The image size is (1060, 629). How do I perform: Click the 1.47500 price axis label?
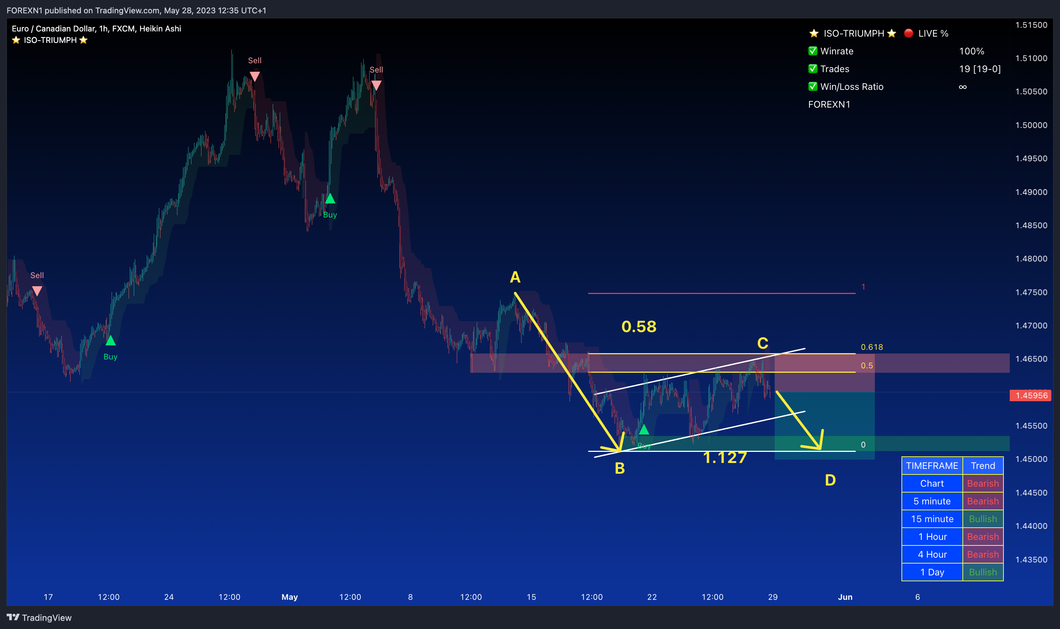coord(1031,292)
